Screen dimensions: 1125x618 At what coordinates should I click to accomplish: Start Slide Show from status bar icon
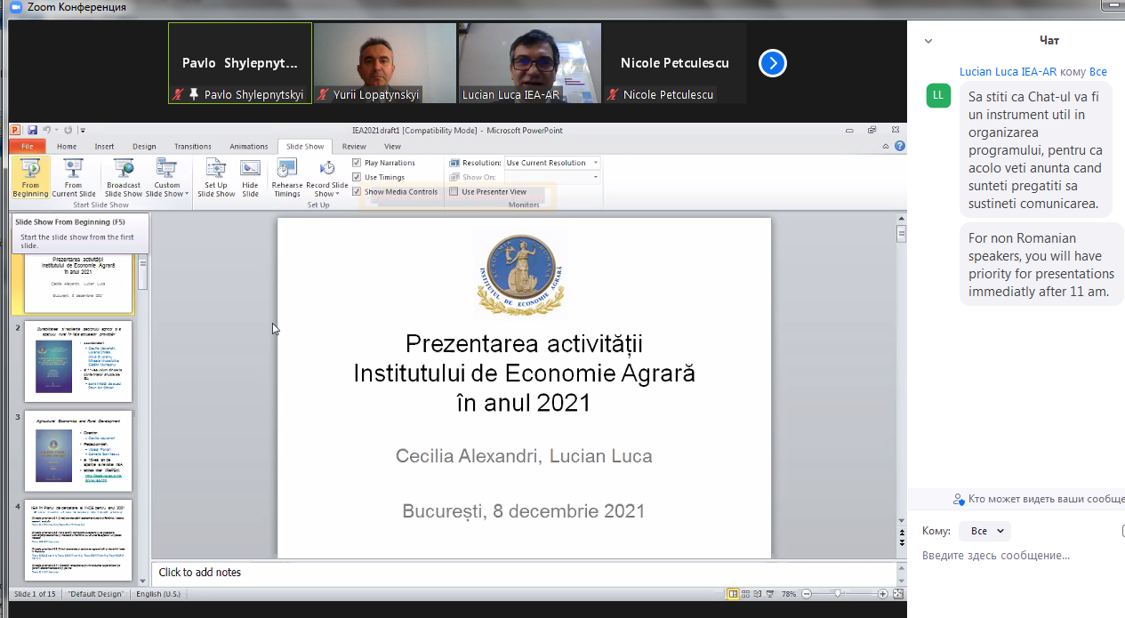pos(772,594)
